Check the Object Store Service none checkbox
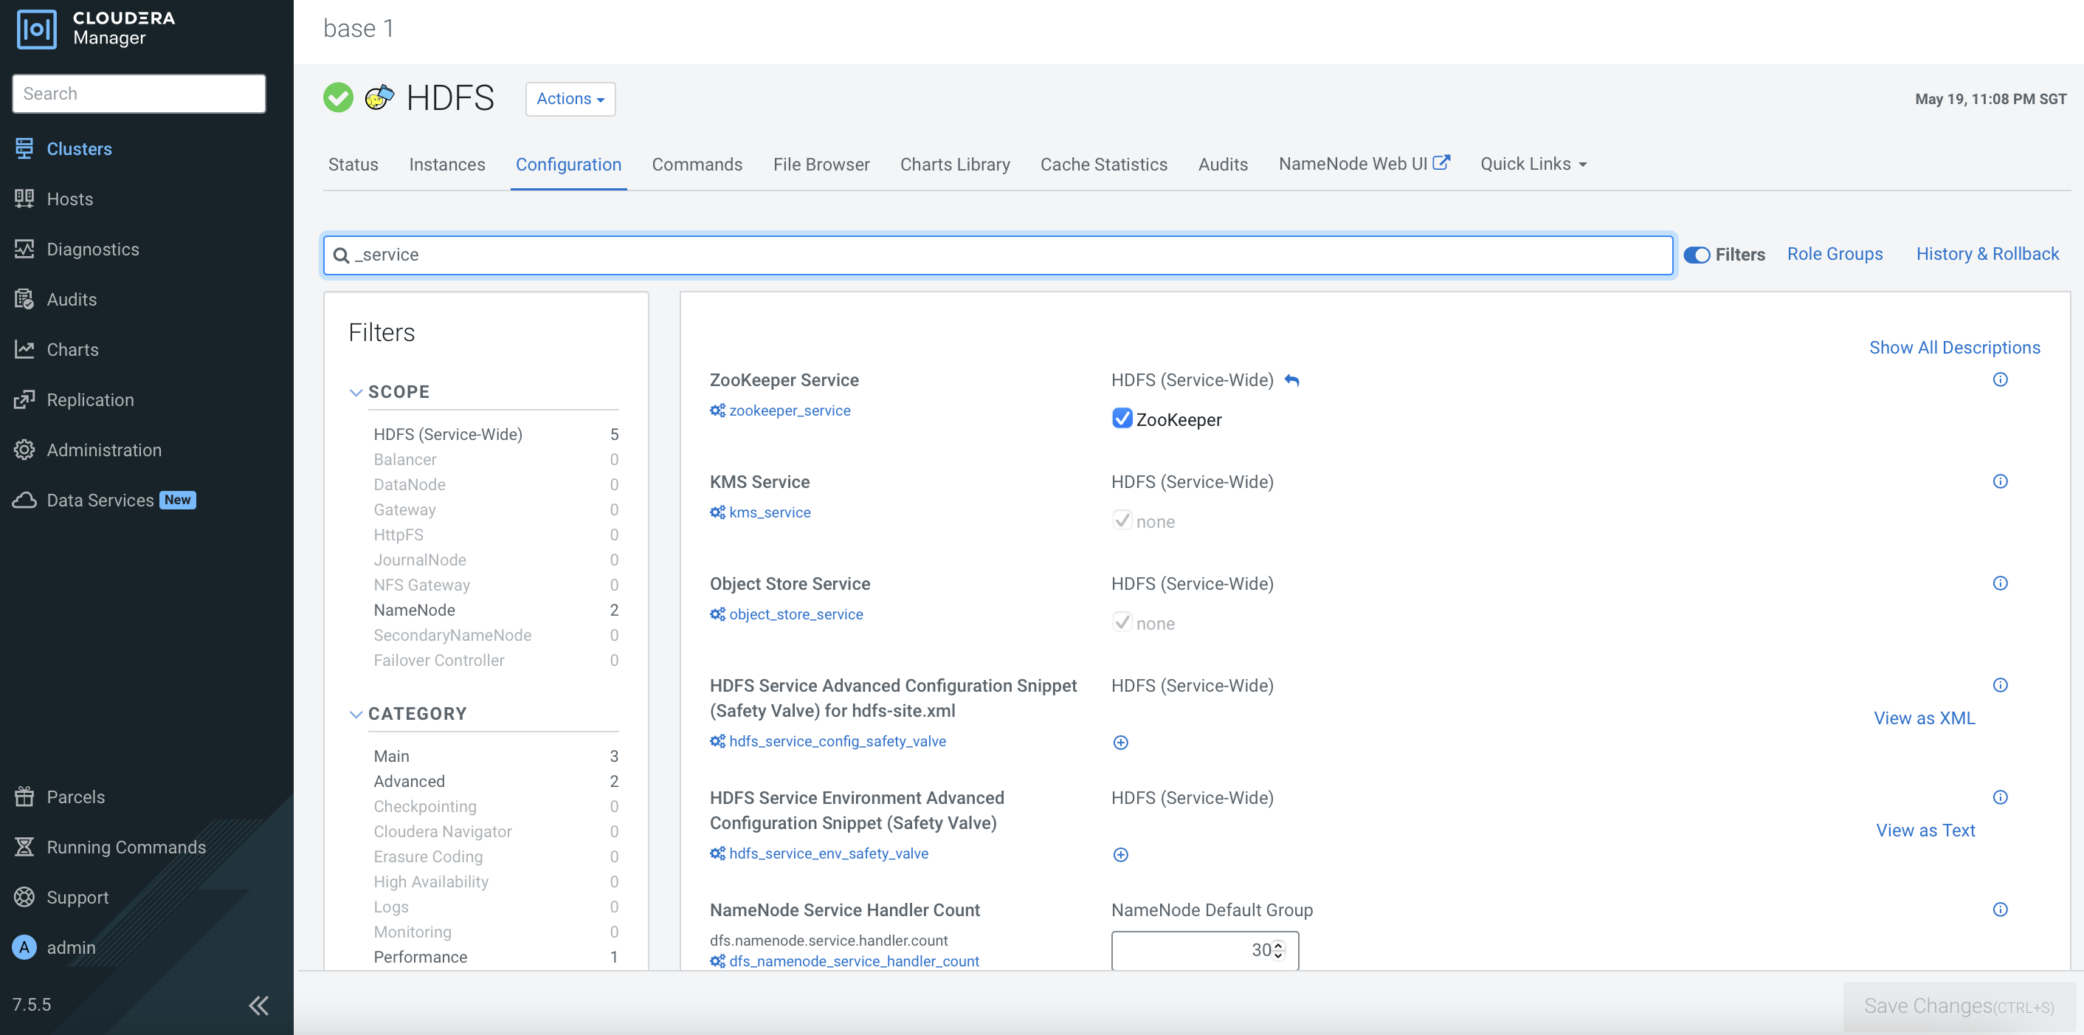The height and width of the screenshot is (1035, 2084). (1122, 622)
